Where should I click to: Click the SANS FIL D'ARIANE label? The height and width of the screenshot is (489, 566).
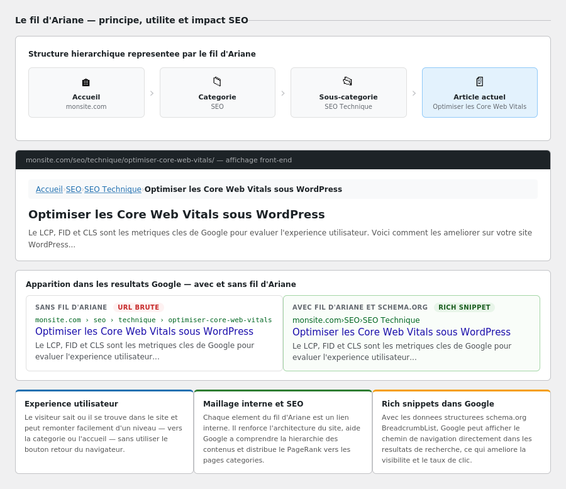71,307
